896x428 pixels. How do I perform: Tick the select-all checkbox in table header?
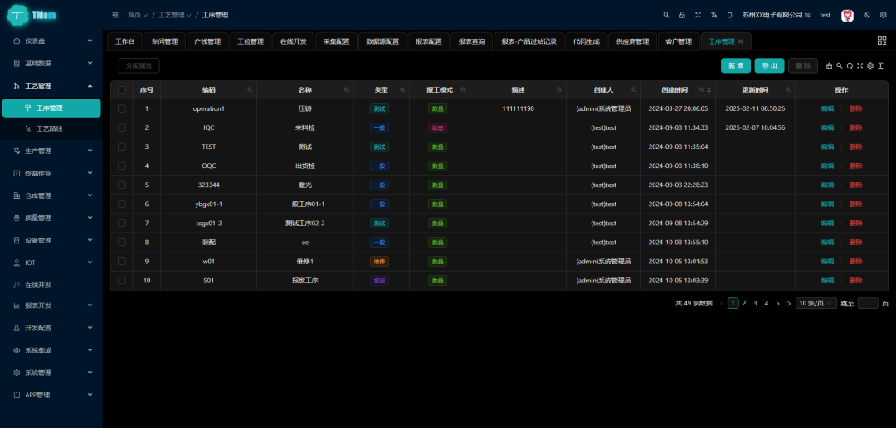coord(122,90)
